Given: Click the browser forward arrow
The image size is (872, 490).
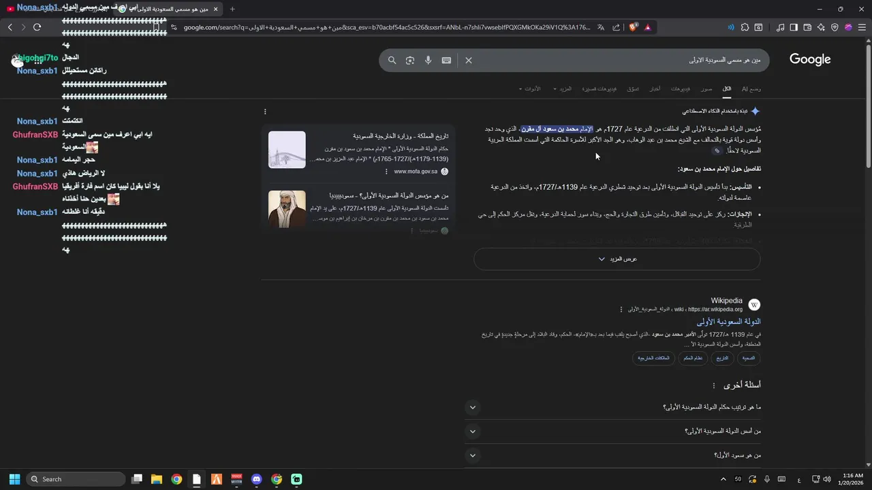Looking at the screenshot, I should (23, 27).
